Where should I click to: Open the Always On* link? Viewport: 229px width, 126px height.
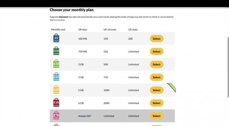pyautogui.click(x=85, y=116)
